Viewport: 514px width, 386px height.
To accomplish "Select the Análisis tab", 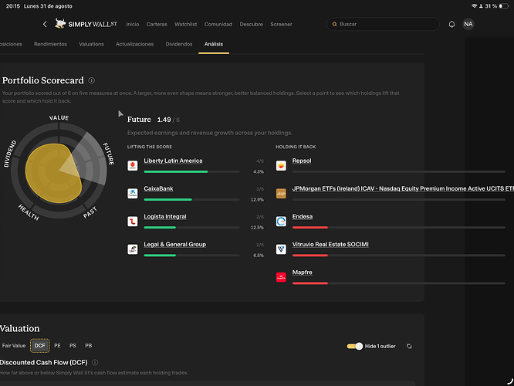I will click(214, 44).
